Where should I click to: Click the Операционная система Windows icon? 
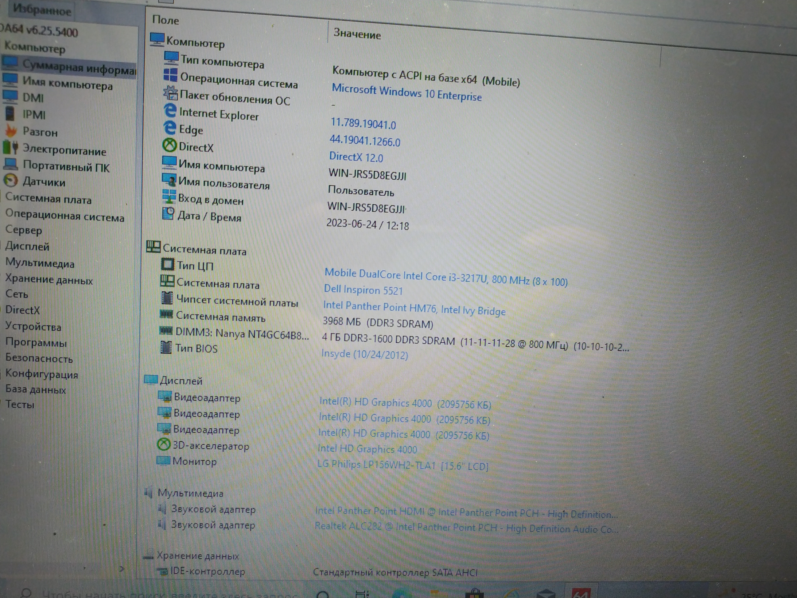(170, 75)
